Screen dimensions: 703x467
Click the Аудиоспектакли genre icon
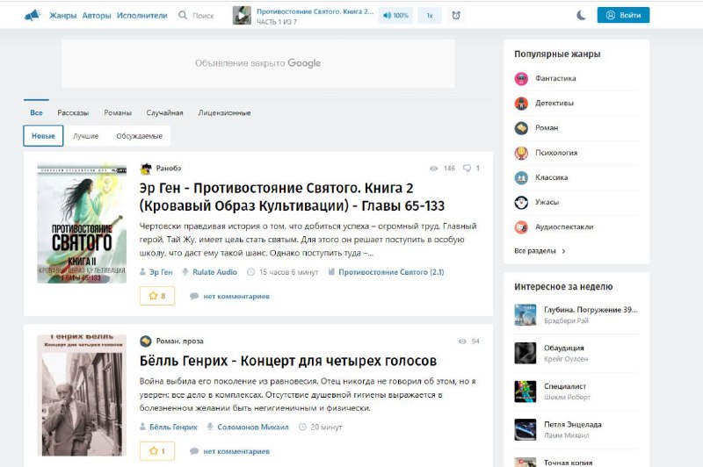pos(521,226)
